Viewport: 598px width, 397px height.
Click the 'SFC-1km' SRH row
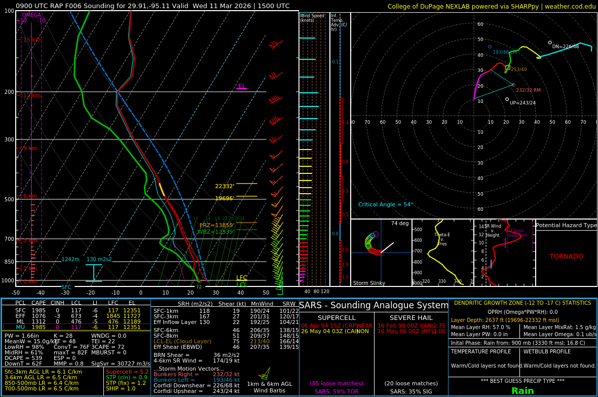pyautogui.click(x=226, y=311)
